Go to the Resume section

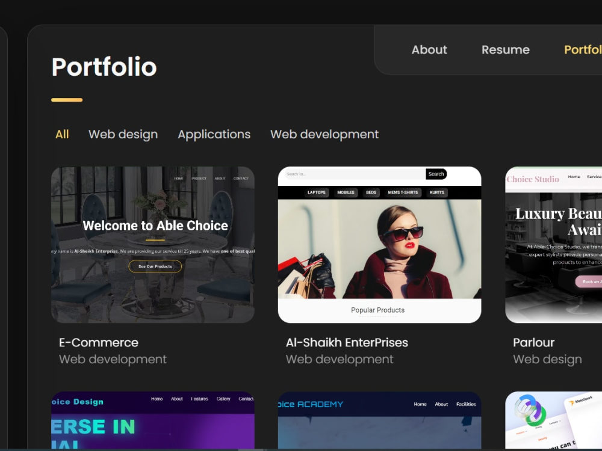505,50
